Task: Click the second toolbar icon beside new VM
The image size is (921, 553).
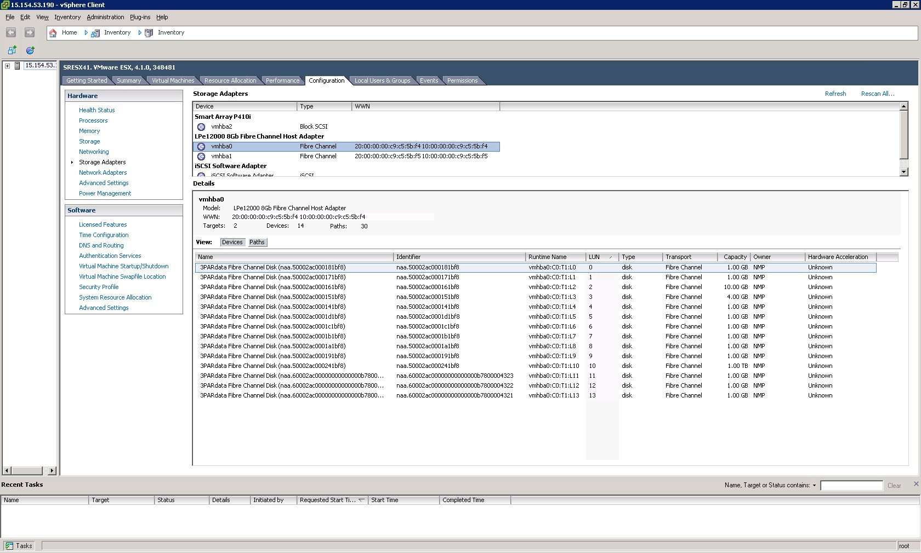Action: 30,50
